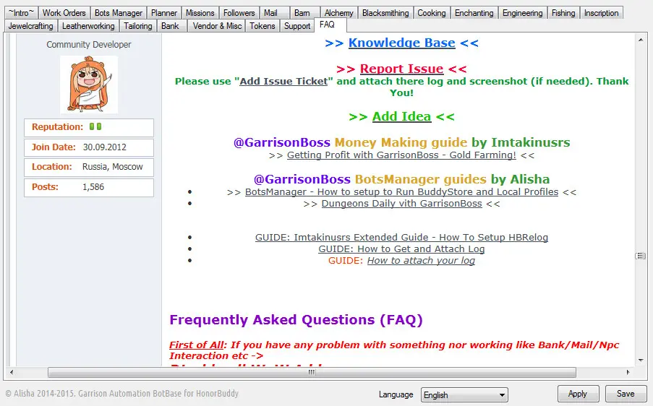The width and height of the screenshot is (653, 406).
Task: Follow the italic How to attach your log link
Action: [x=421, y=260]
